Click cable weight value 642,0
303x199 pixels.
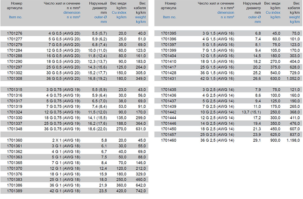pyautogui.click(x=141, y=185)
